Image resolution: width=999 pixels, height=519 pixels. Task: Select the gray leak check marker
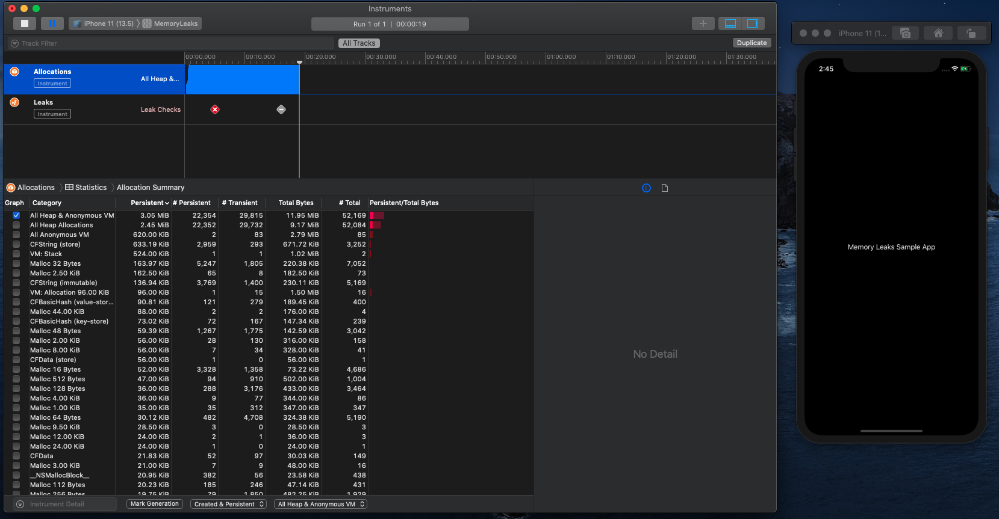[x=281, y=109]
